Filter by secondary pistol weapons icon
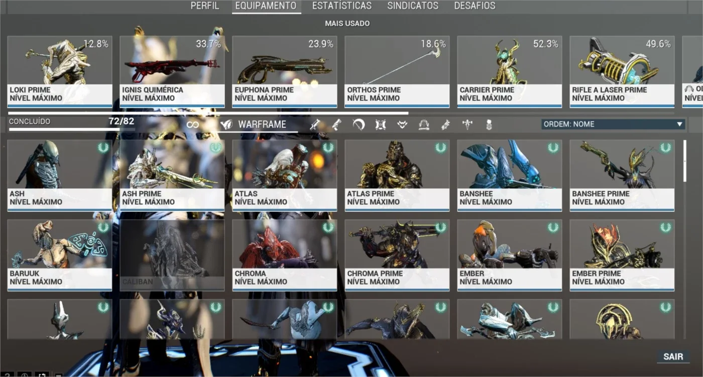 pyautogui.click(x=336, y=124)
